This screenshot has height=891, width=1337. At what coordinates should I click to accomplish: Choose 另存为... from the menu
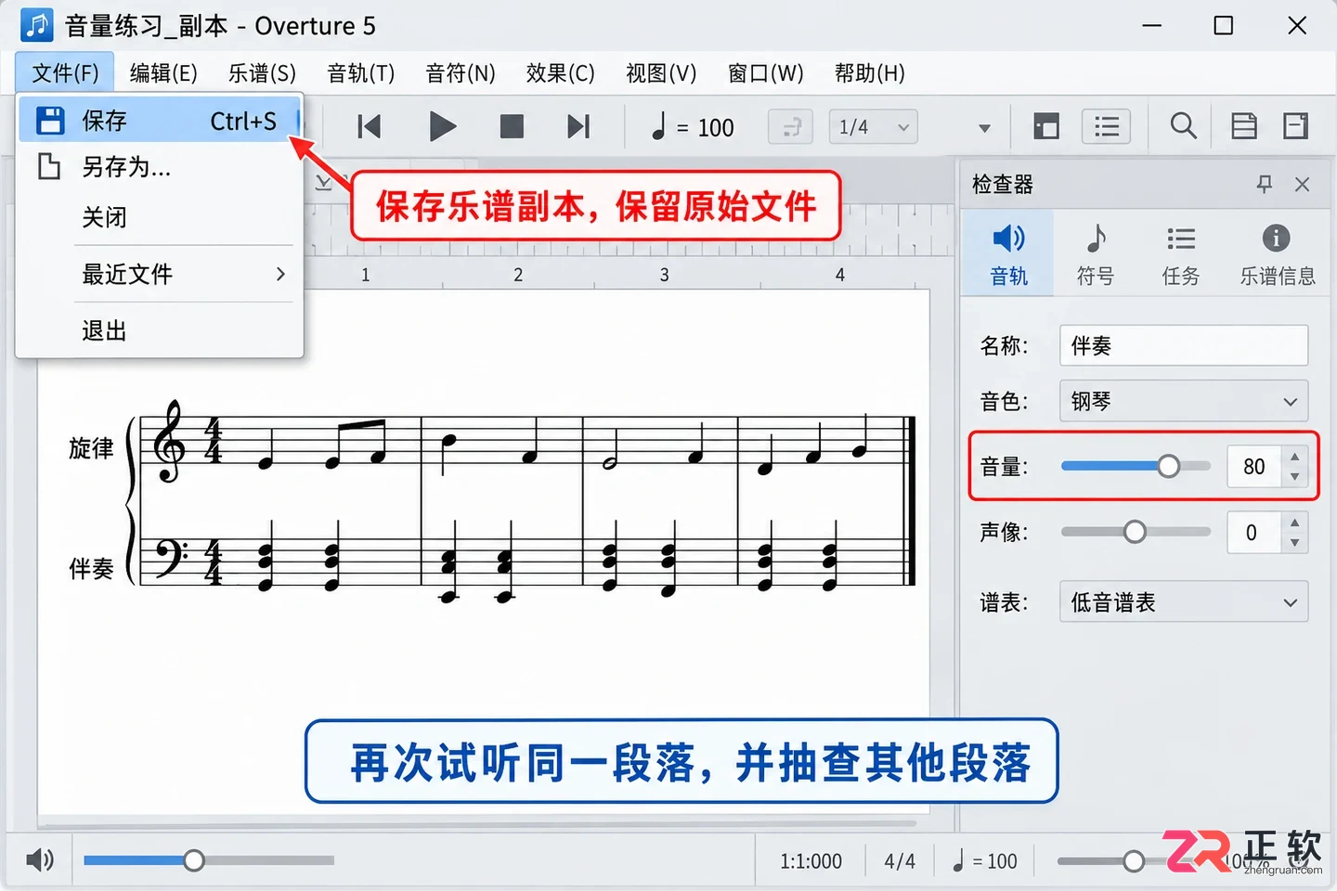tap(160, 167)
